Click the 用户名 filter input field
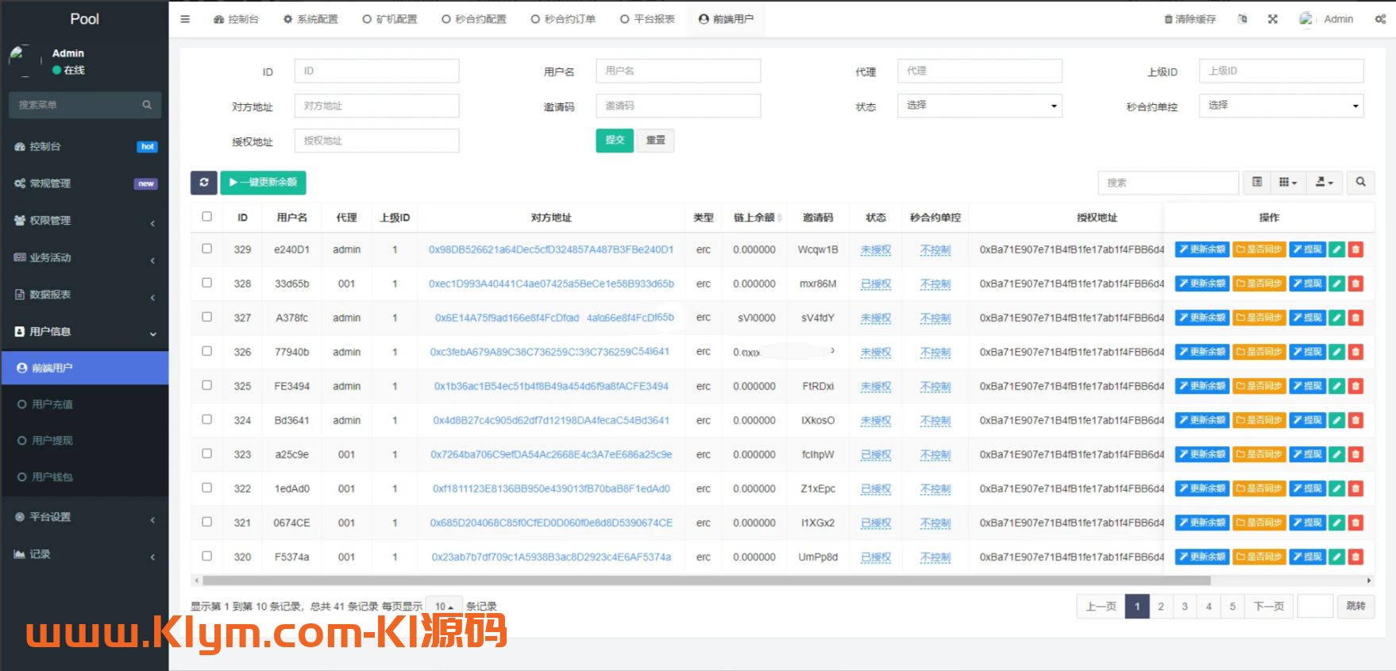The image size is (1396, 671). (678, 71)
